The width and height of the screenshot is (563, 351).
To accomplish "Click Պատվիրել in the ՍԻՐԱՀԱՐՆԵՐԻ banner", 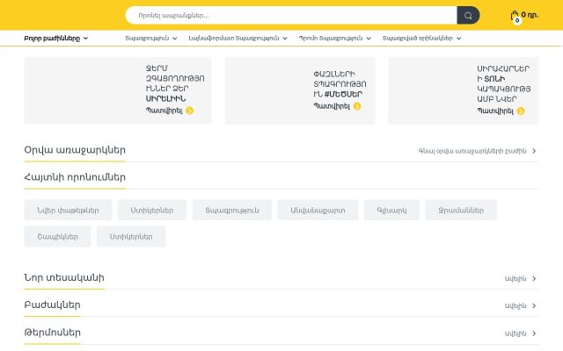I will 495,111.
